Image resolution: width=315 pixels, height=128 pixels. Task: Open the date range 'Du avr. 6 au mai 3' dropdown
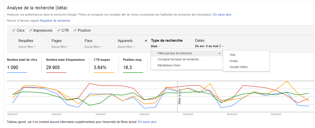click(209, 46)
